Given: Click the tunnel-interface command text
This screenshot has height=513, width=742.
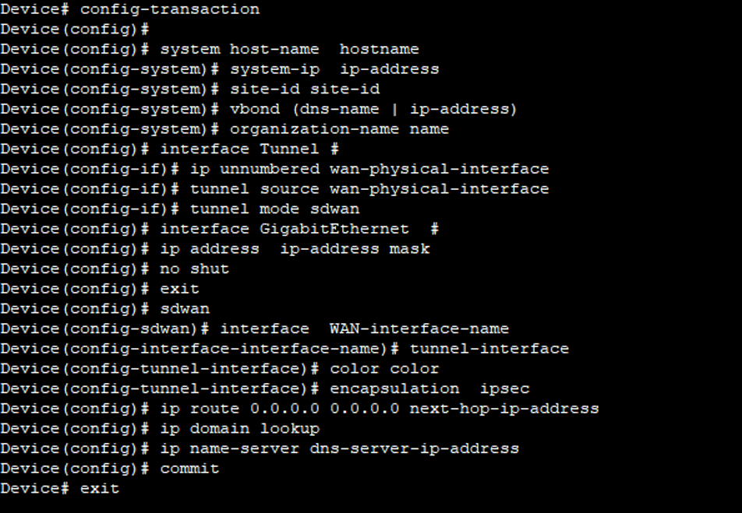Looking at the screenshot, I should pyautogui.click(x=489, y=349).
